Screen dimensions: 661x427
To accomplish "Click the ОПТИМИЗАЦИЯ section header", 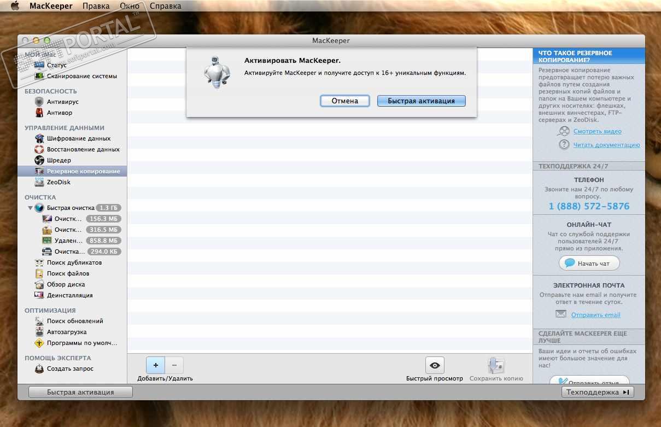I will tap(50, 310).
